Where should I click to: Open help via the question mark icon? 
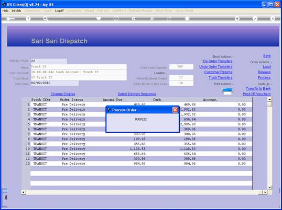click(28, 19)
